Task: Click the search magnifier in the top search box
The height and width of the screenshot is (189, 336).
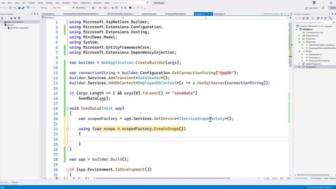Action: point(147,3)
